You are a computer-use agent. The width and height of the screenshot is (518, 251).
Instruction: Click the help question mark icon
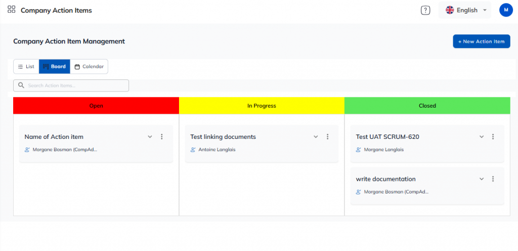point(425,10)
